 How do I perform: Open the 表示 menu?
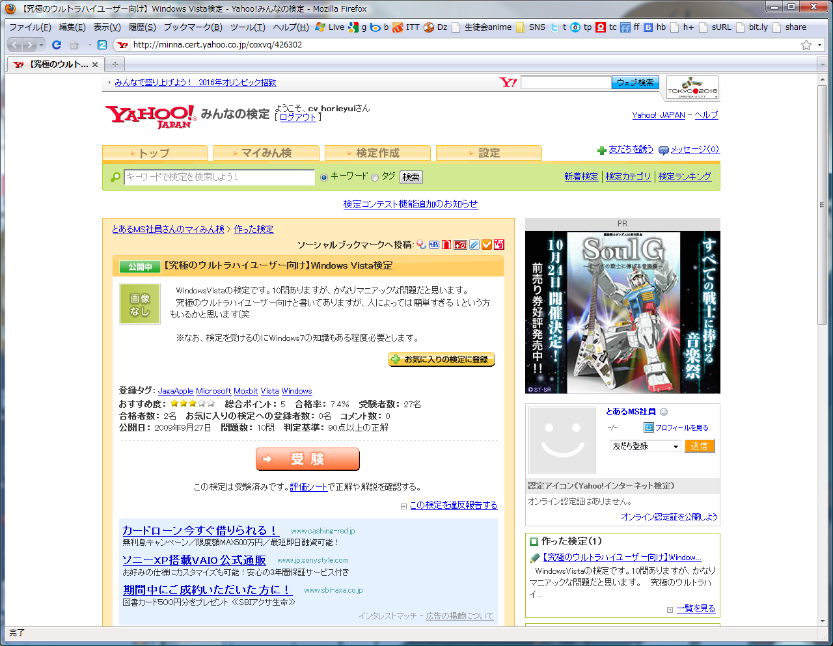tap(107, 27)
